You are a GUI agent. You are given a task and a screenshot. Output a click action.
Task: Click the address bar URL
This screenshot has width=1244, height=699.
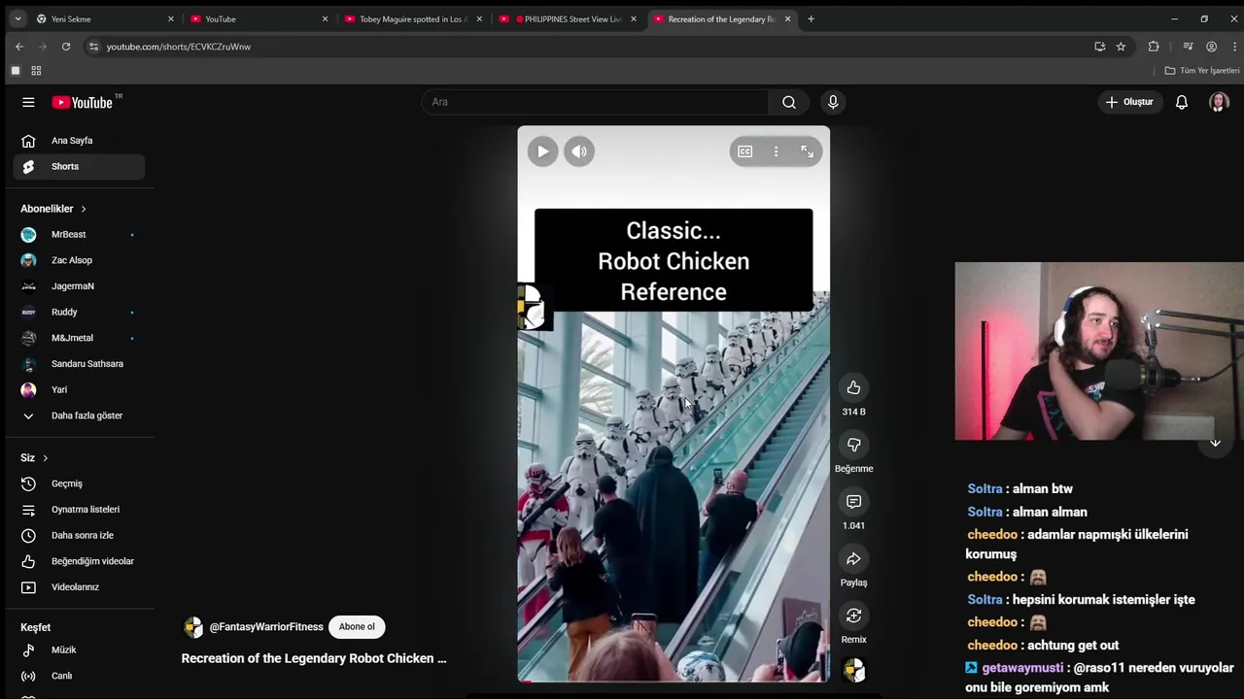point(179,47)
